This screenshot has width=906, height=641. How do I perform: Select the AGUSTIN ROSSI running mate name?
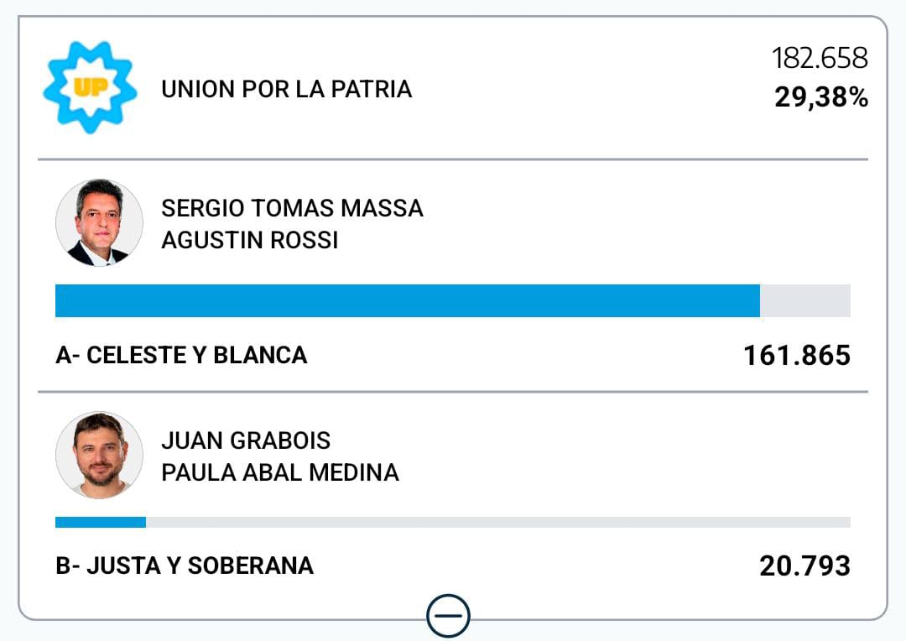coord(249,241)
